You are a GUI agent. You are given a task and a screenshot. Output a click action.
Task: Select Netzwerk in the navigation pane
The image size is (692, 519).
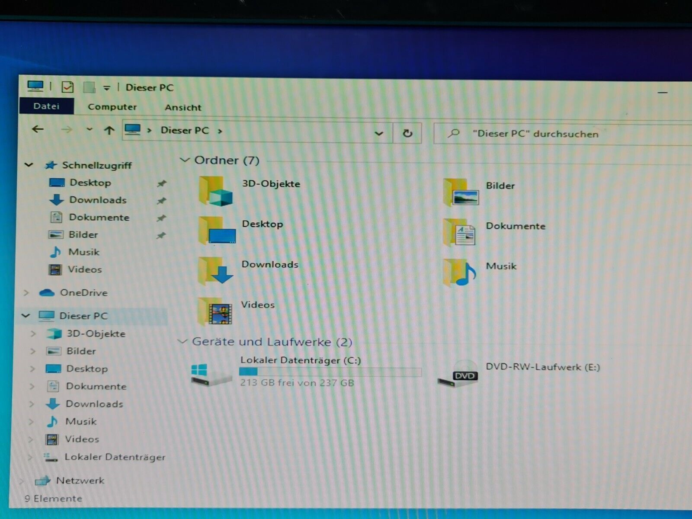point(80,480)
